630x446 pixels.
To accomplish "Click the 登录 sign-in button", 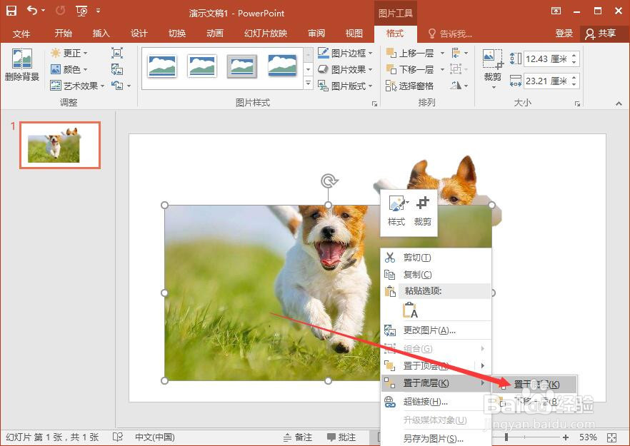I will pyautogui.click(x=564, y=34).
